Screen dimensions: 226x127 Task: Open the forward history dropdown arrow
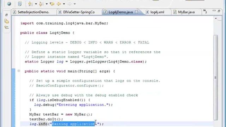click(75, 4)
